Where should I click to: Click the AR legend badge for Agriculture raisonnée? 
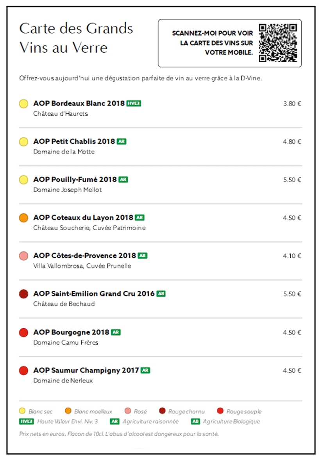point(114,421)
